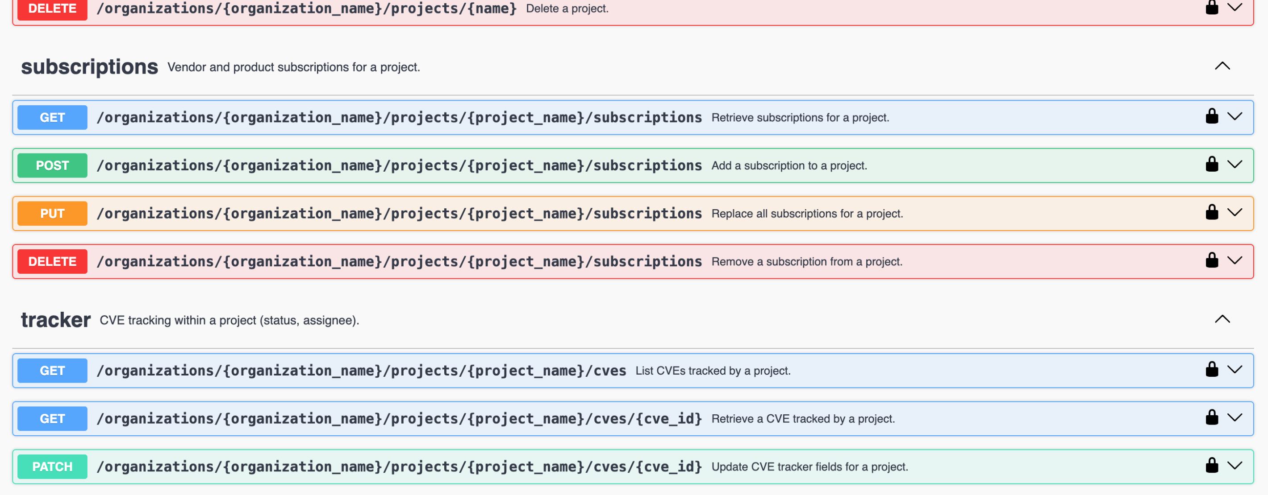Click GET badge for retrieve subscriptions
This screenshot has width=1268, height=495.
pyautogui.click(x=52, y=117)
